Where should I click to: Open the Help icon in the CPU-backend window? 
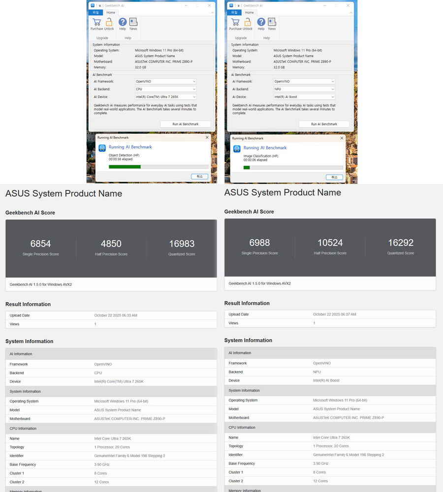[x=123, y=23]
